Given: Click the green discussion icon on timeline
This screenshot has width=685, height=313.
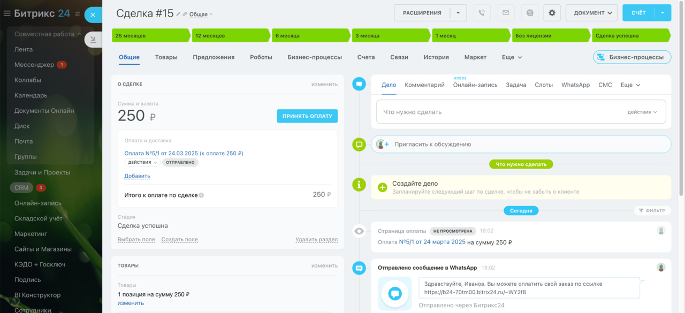Looking at the screenshot, I should 359,144.
